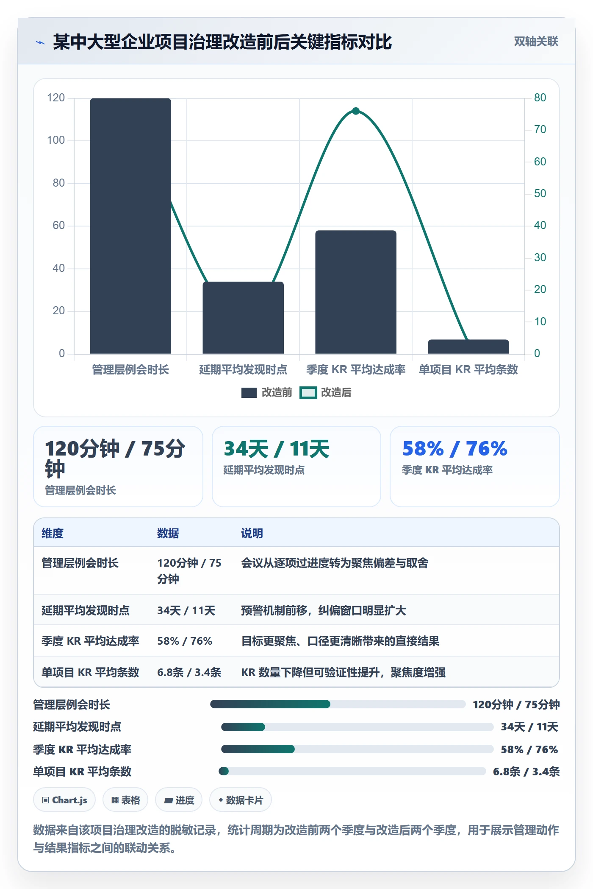Open the 120分钟 / 75分钟 data card
The image size is (593, 889).
pyautogui.click(x=118, y=467)
